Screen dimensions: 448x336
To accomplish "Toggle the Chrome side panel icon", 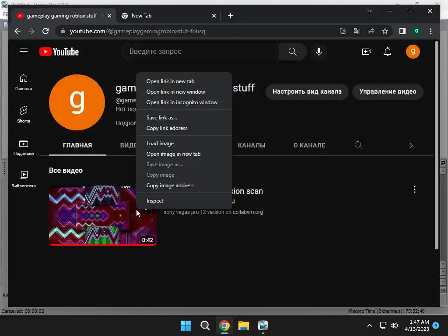I will click(402, 31).
